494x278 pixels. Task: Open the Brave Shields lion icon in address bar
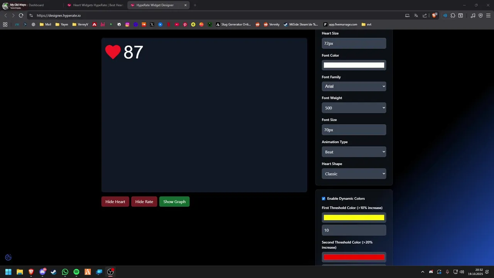coord(434,15)
